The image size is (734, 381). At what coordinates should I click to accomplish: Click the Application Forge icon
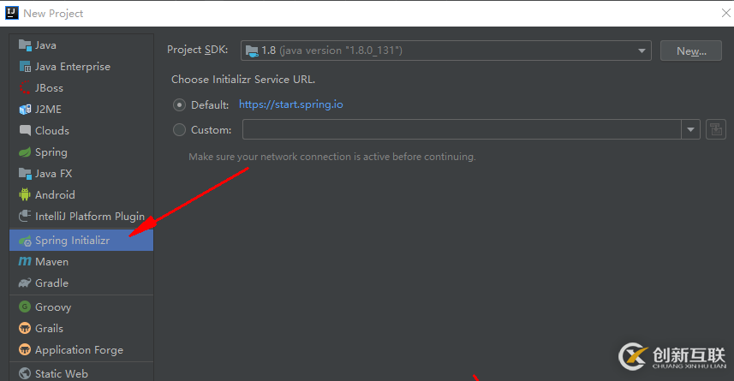[25, 349]
